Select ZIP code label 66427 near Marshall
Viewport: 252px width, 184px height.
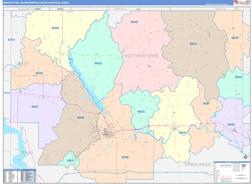(138, 9)
